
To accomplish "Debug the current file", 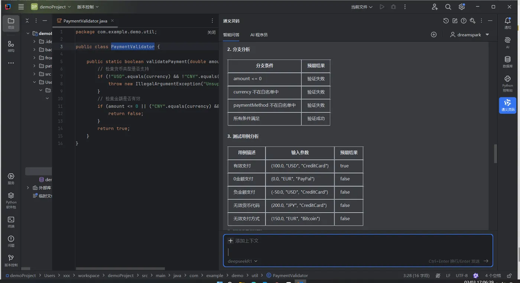I will [393, 7].
